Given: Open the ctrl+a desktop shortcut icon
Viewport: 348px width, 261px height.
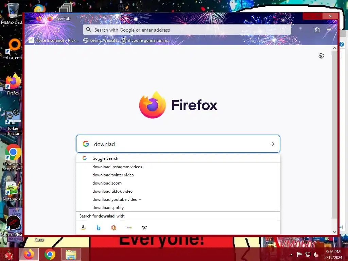Looking at the screenshot, I should point(13,49).
